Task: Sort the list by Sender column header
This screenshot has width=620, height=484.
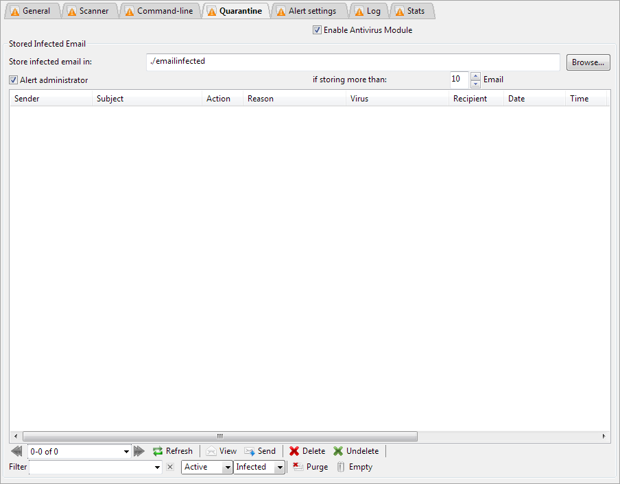Action: pos(51,99)
